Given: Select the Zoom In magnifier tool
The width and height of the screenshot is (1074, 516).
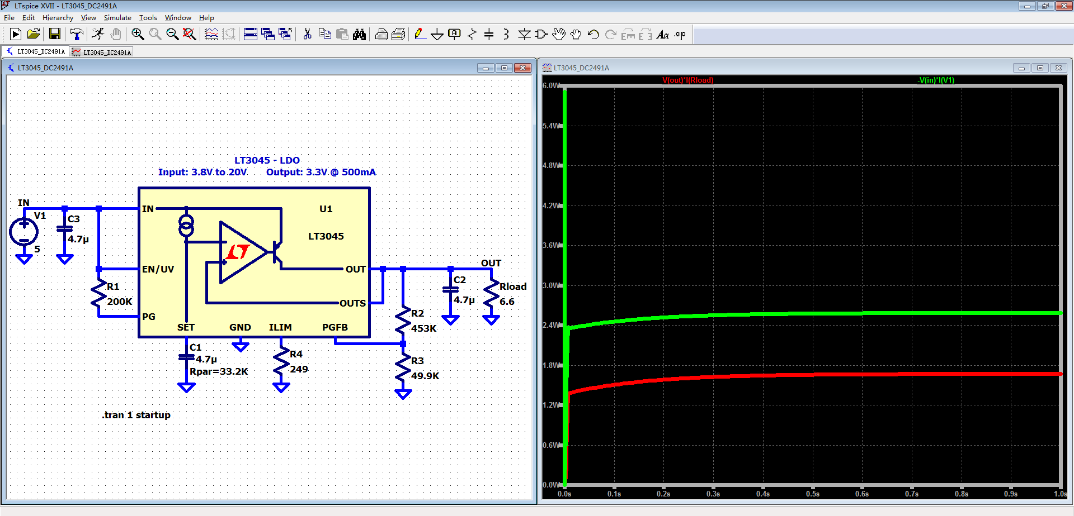Looking at the screenshot, I should pyautogui.click(x=137, y=35).
